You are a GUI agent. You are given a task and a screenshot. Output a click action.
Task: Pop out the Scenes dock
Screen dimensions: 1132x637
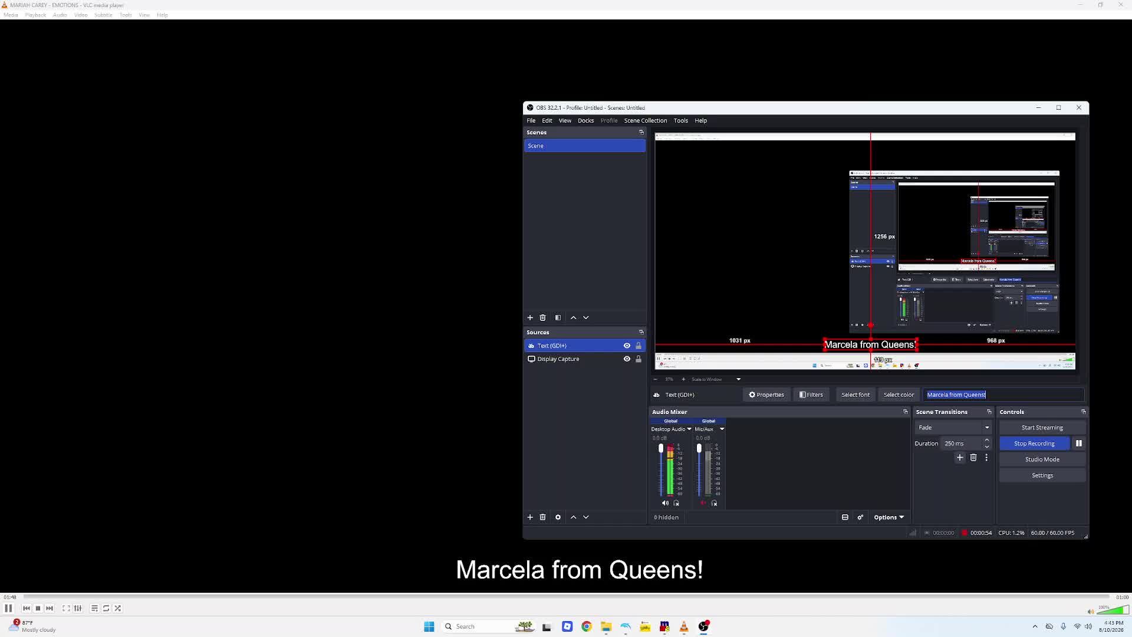(641, 132)
